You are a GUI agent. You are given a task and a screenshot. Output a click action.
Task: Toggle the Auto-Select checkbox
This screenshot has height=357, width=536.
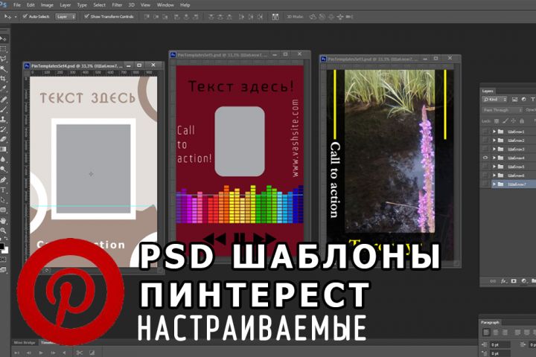[x=25, y=16]
